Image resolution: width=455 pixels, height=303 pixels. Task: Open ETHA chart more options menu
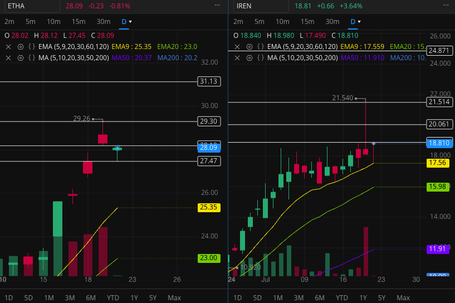(217, 5)
